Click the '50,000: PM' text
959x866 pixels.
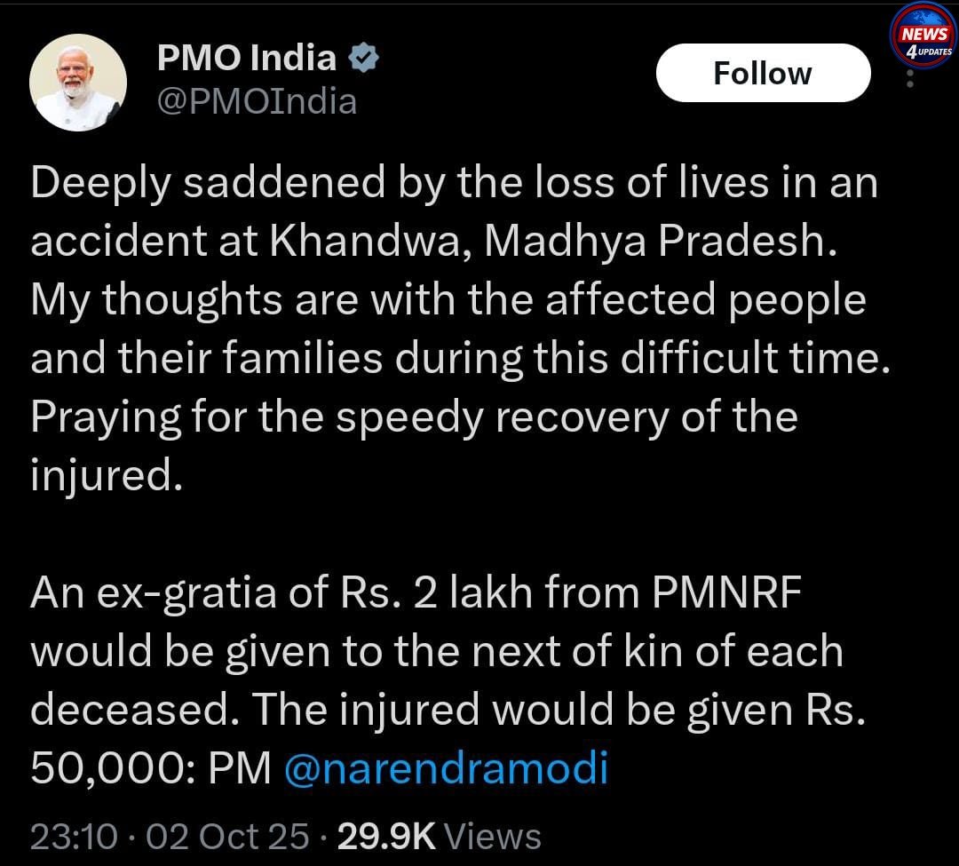coord(149,768)
